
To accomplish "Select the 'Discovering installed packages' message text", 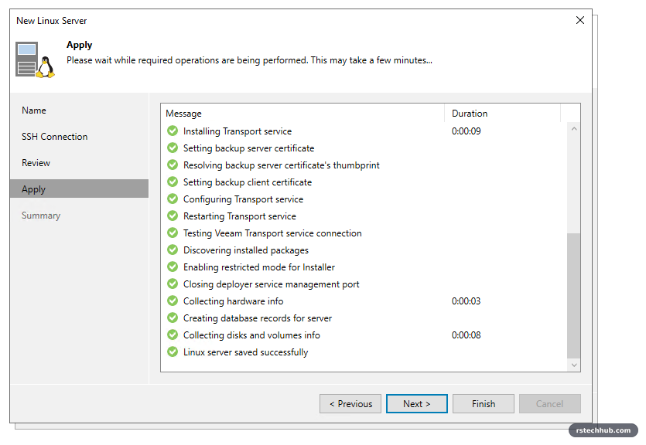I will pyautogui.click(x=245, y=250).
